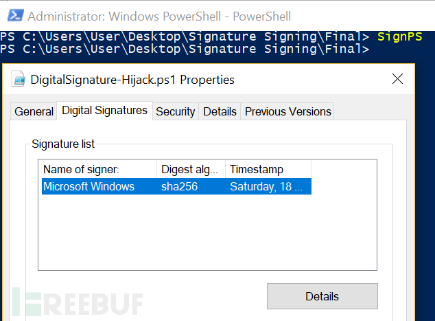Image resolution: width=435 pixels, height=321 pixels.
Task: Click the second PowerShell prompt line
Action: coord(185,49)
